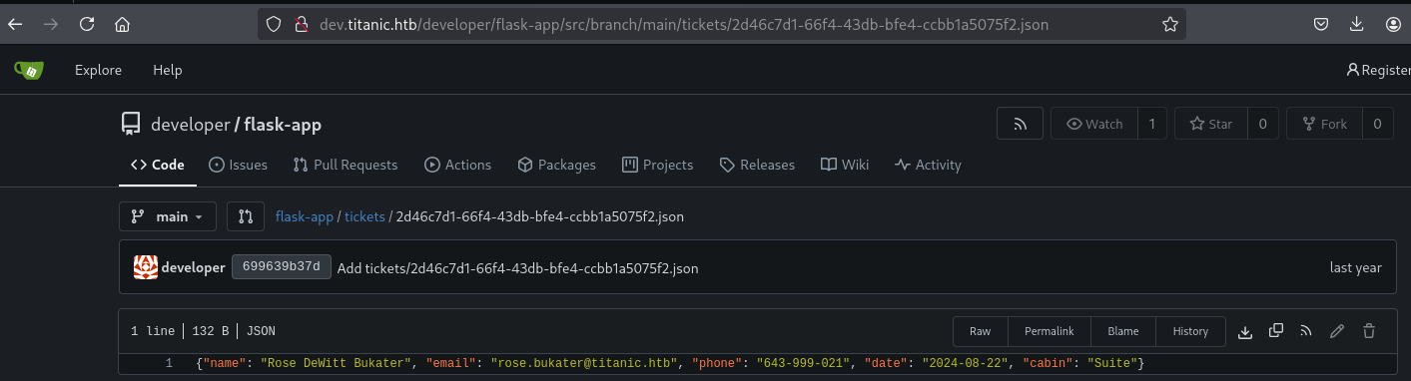Screen dimensions: 1411x381
Task: Click the Gitea logo home icon
Action: (28, 70)
